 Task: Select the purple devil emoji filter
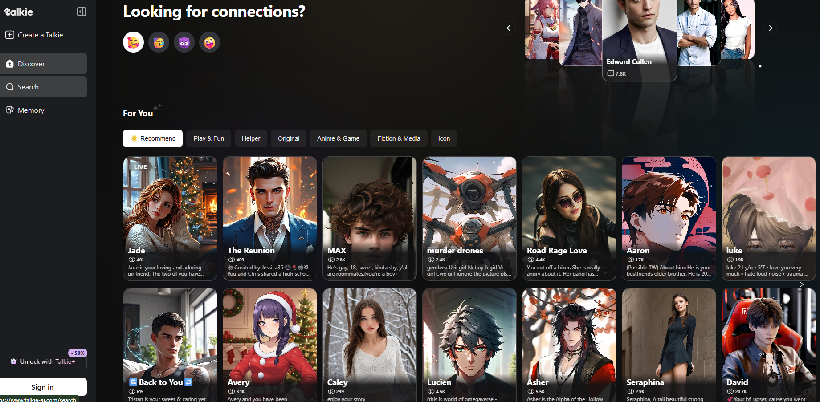(184, 42)
